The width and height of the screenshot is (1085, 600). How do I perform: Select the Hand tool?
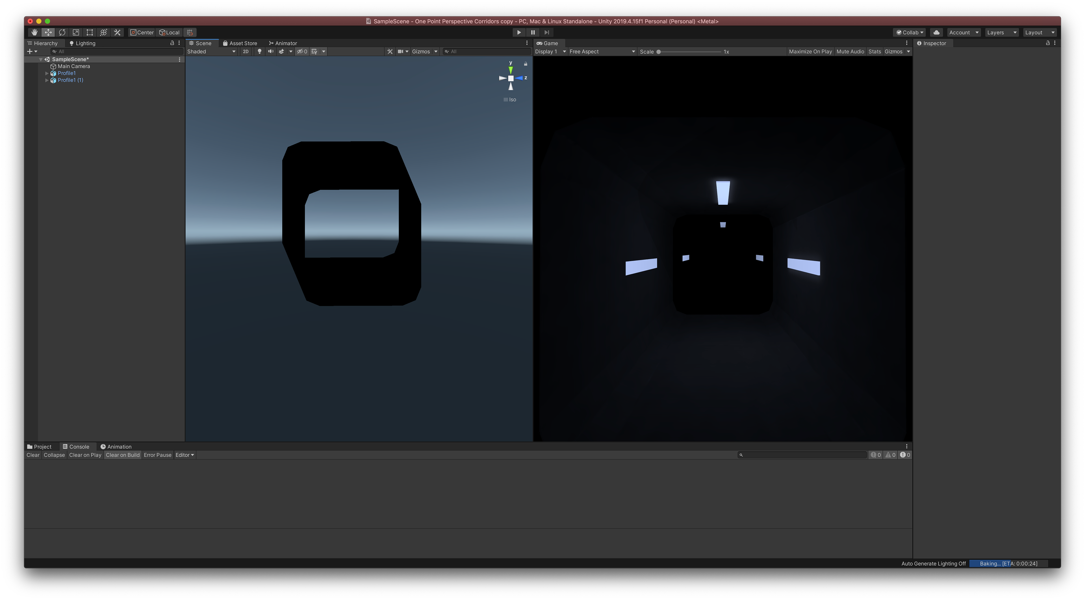pos(34,33)
